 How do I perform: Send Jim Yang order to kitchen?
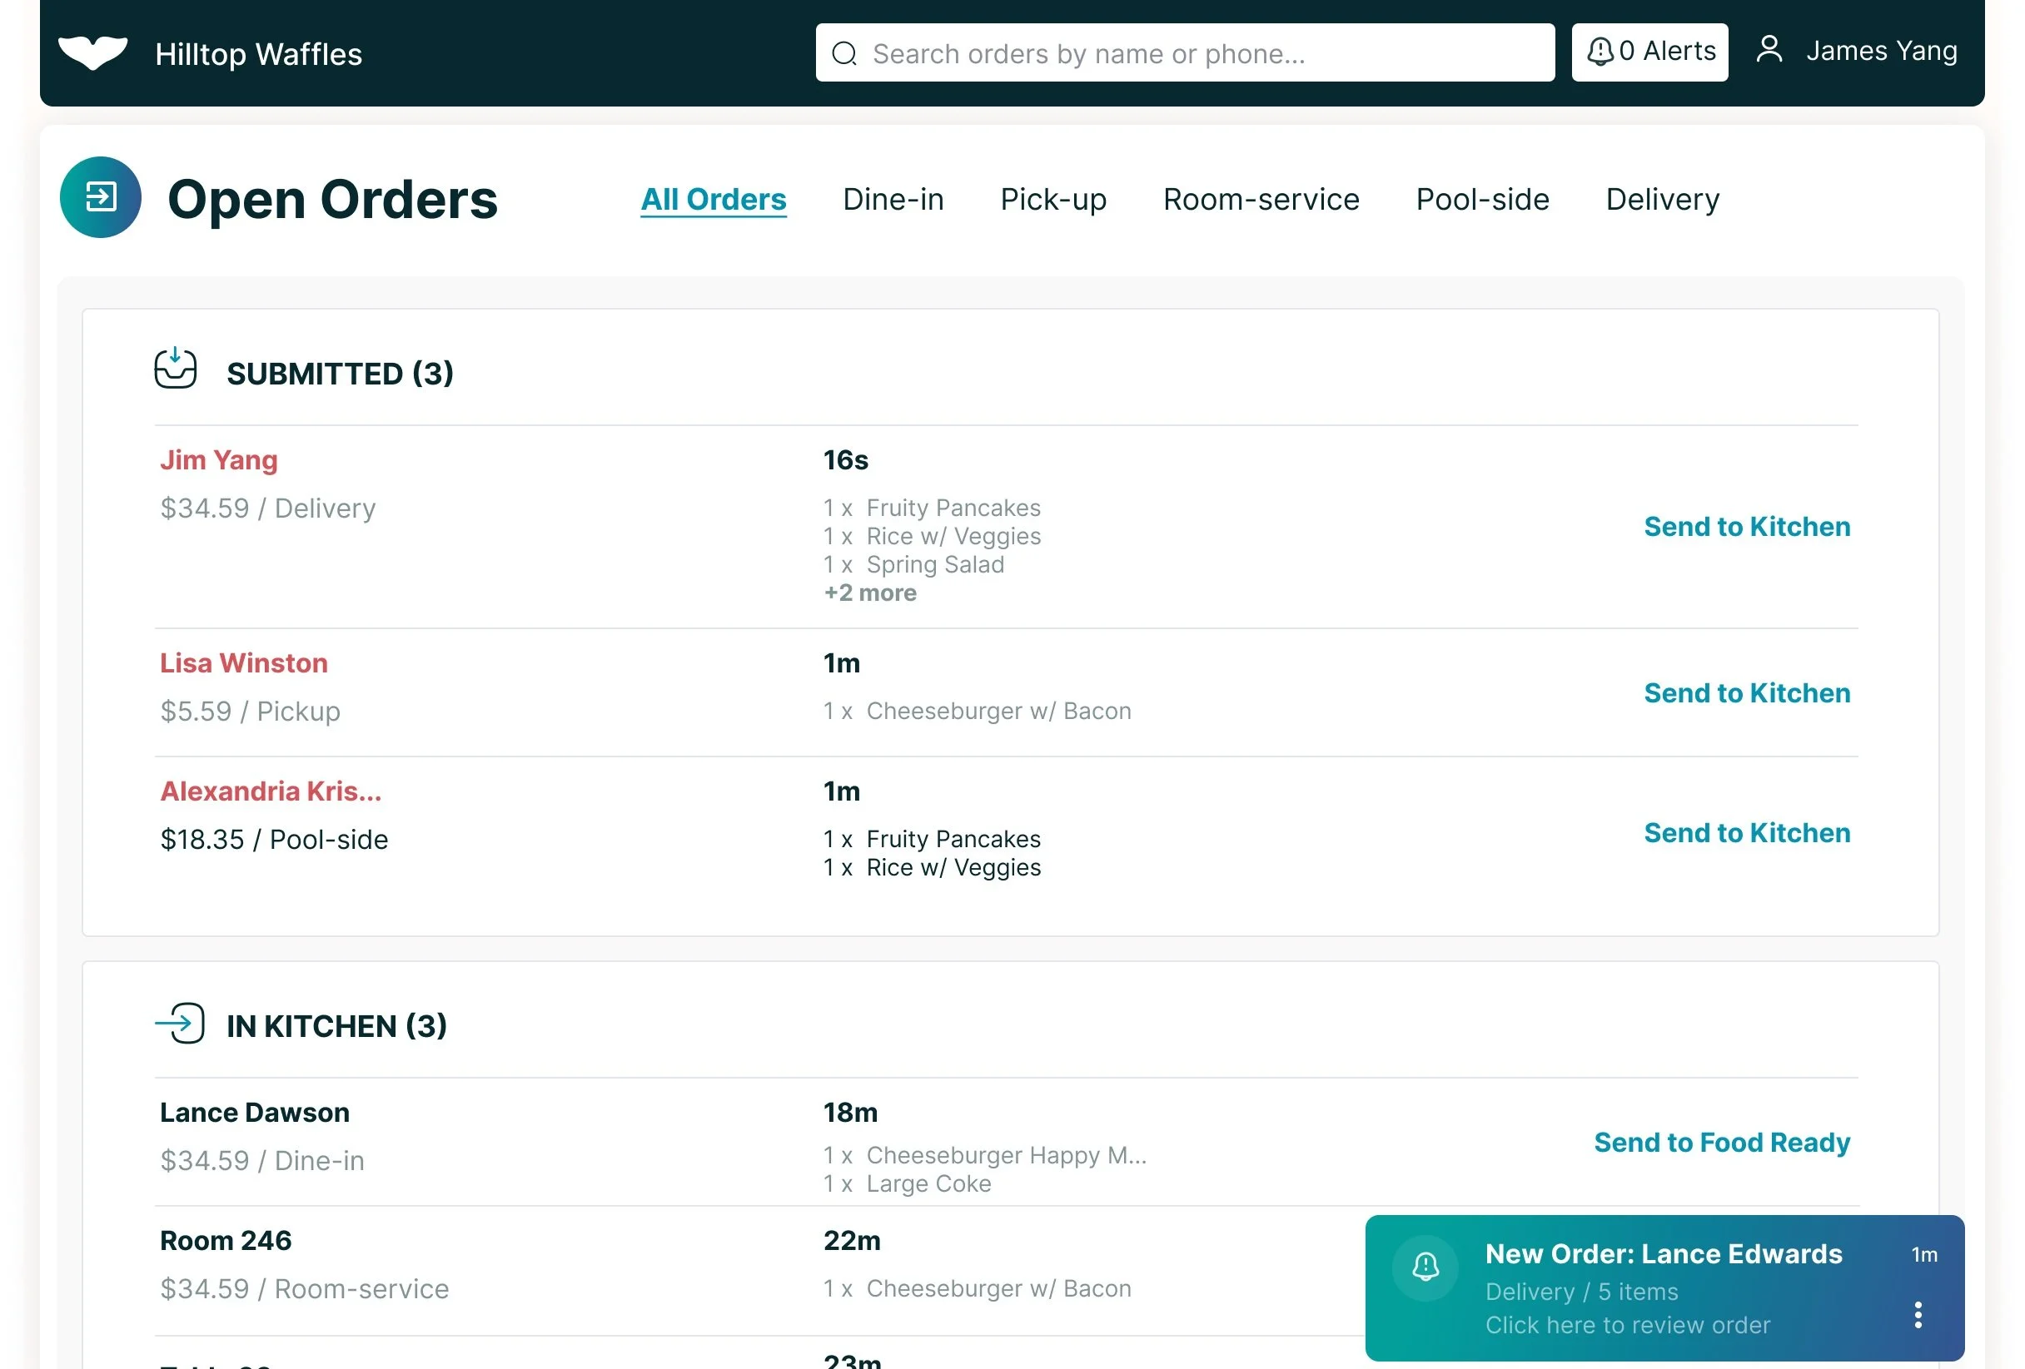click(x=1746, y=526)
